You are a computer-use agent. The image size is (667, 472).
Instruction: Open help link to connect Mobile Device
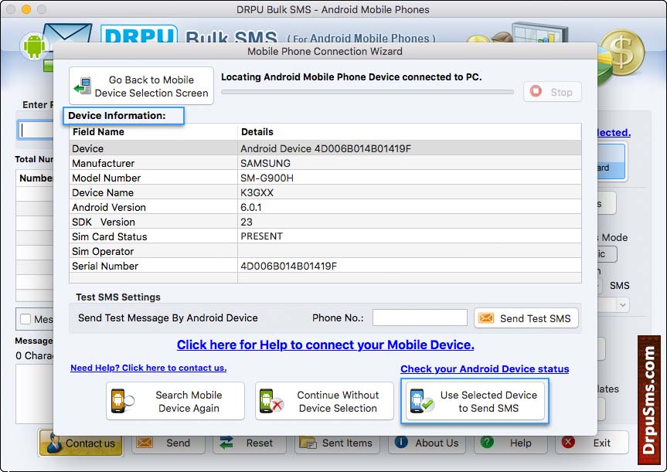pos(325,345)
